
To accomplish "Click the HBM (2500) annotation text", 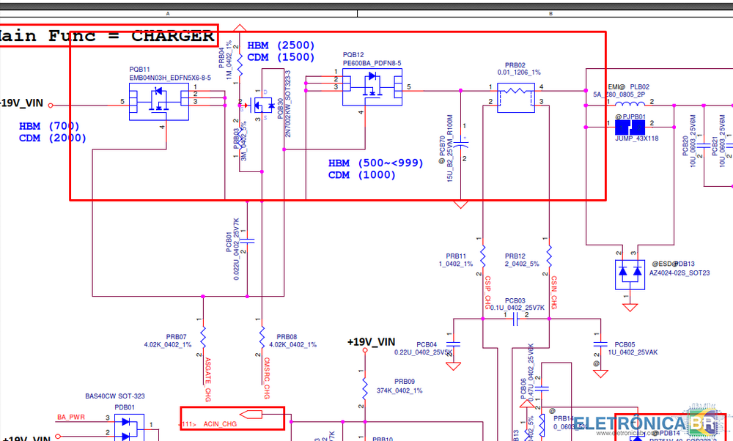I will point(281,45).
